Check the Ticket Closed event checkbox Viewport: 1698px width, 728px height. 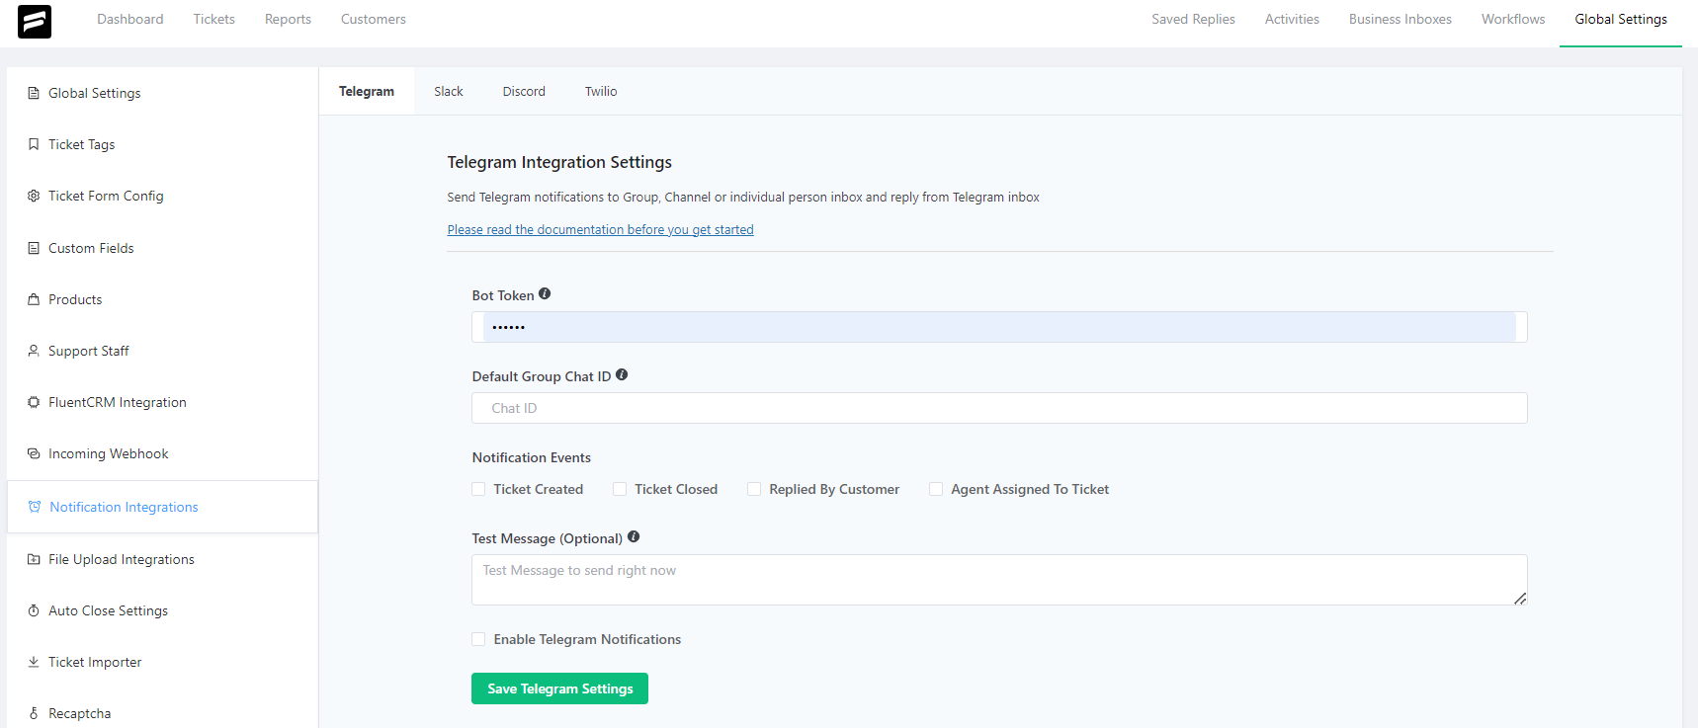point(620,489)
